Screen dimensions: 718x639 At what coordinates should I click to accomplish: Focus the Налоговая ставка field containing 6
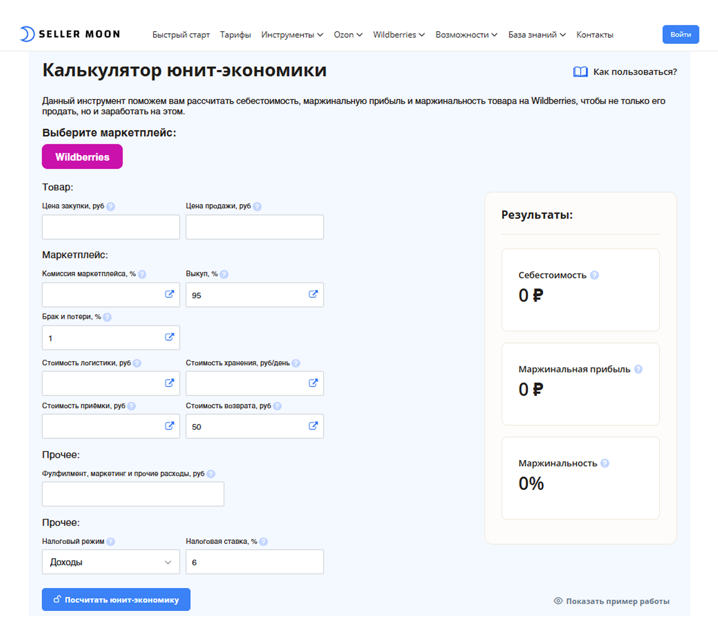255,562
